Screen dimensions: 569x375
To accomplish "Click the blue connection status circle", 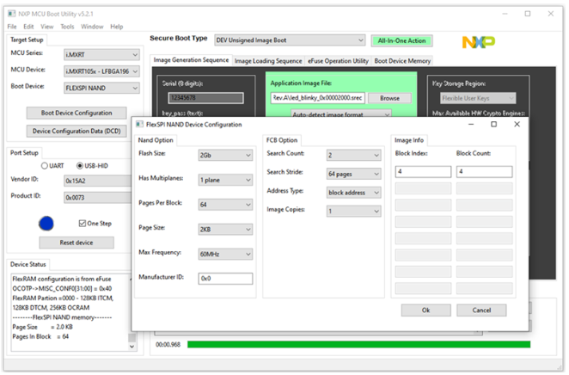I will click(46, 224).
